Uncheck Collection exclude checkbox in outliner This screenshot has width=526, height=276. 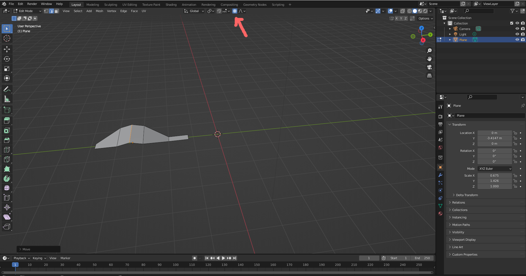(512, 23)
